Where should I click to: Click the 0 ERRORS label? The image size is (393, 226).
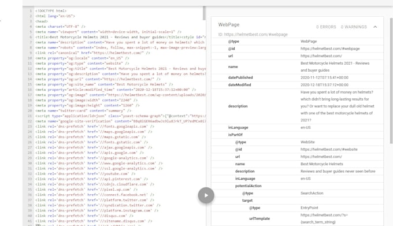pyautogui.click(x=326, y=27)
